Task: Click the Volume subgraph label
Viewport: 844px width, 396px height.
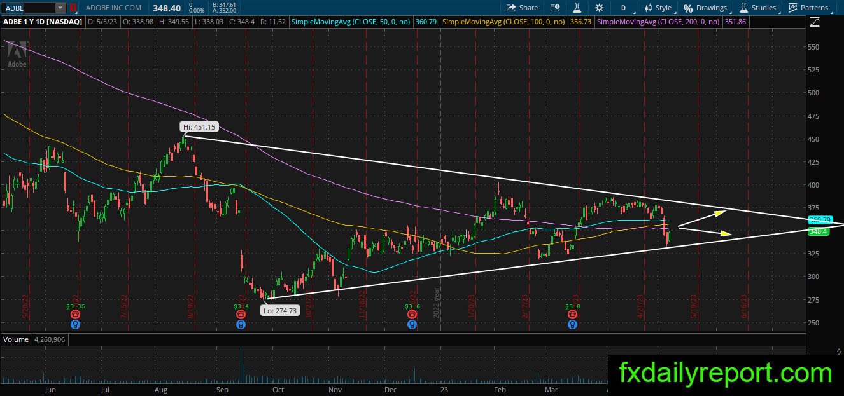Action: coord(16,339)
